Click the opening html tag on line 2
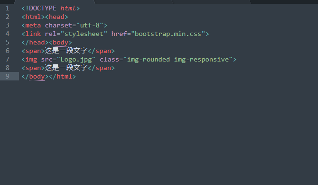The height and width of the screenshot is (185, 318). pos(33,17)
